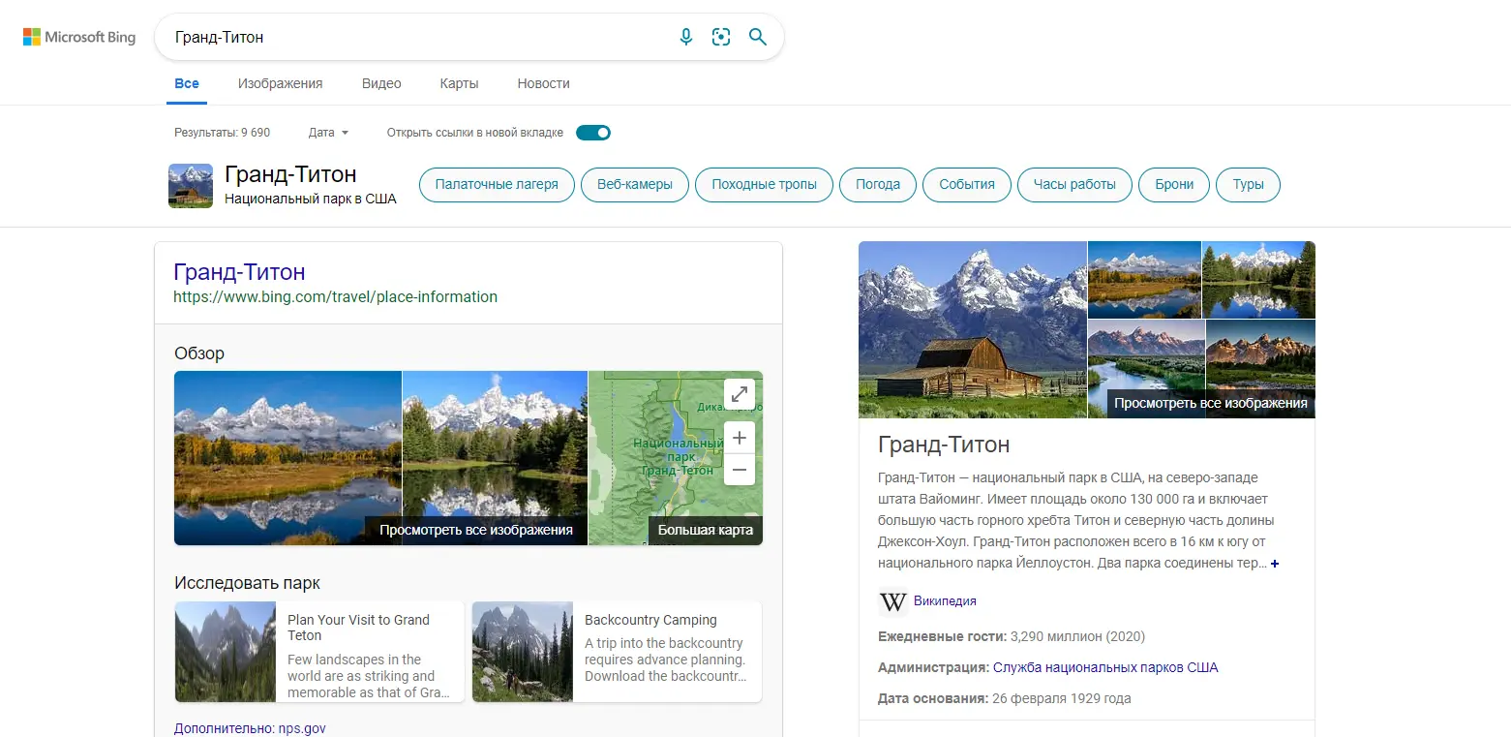1511x737 pixels.
Task: Toggle open links in new tab switch
Action: (x=593, y=133)
